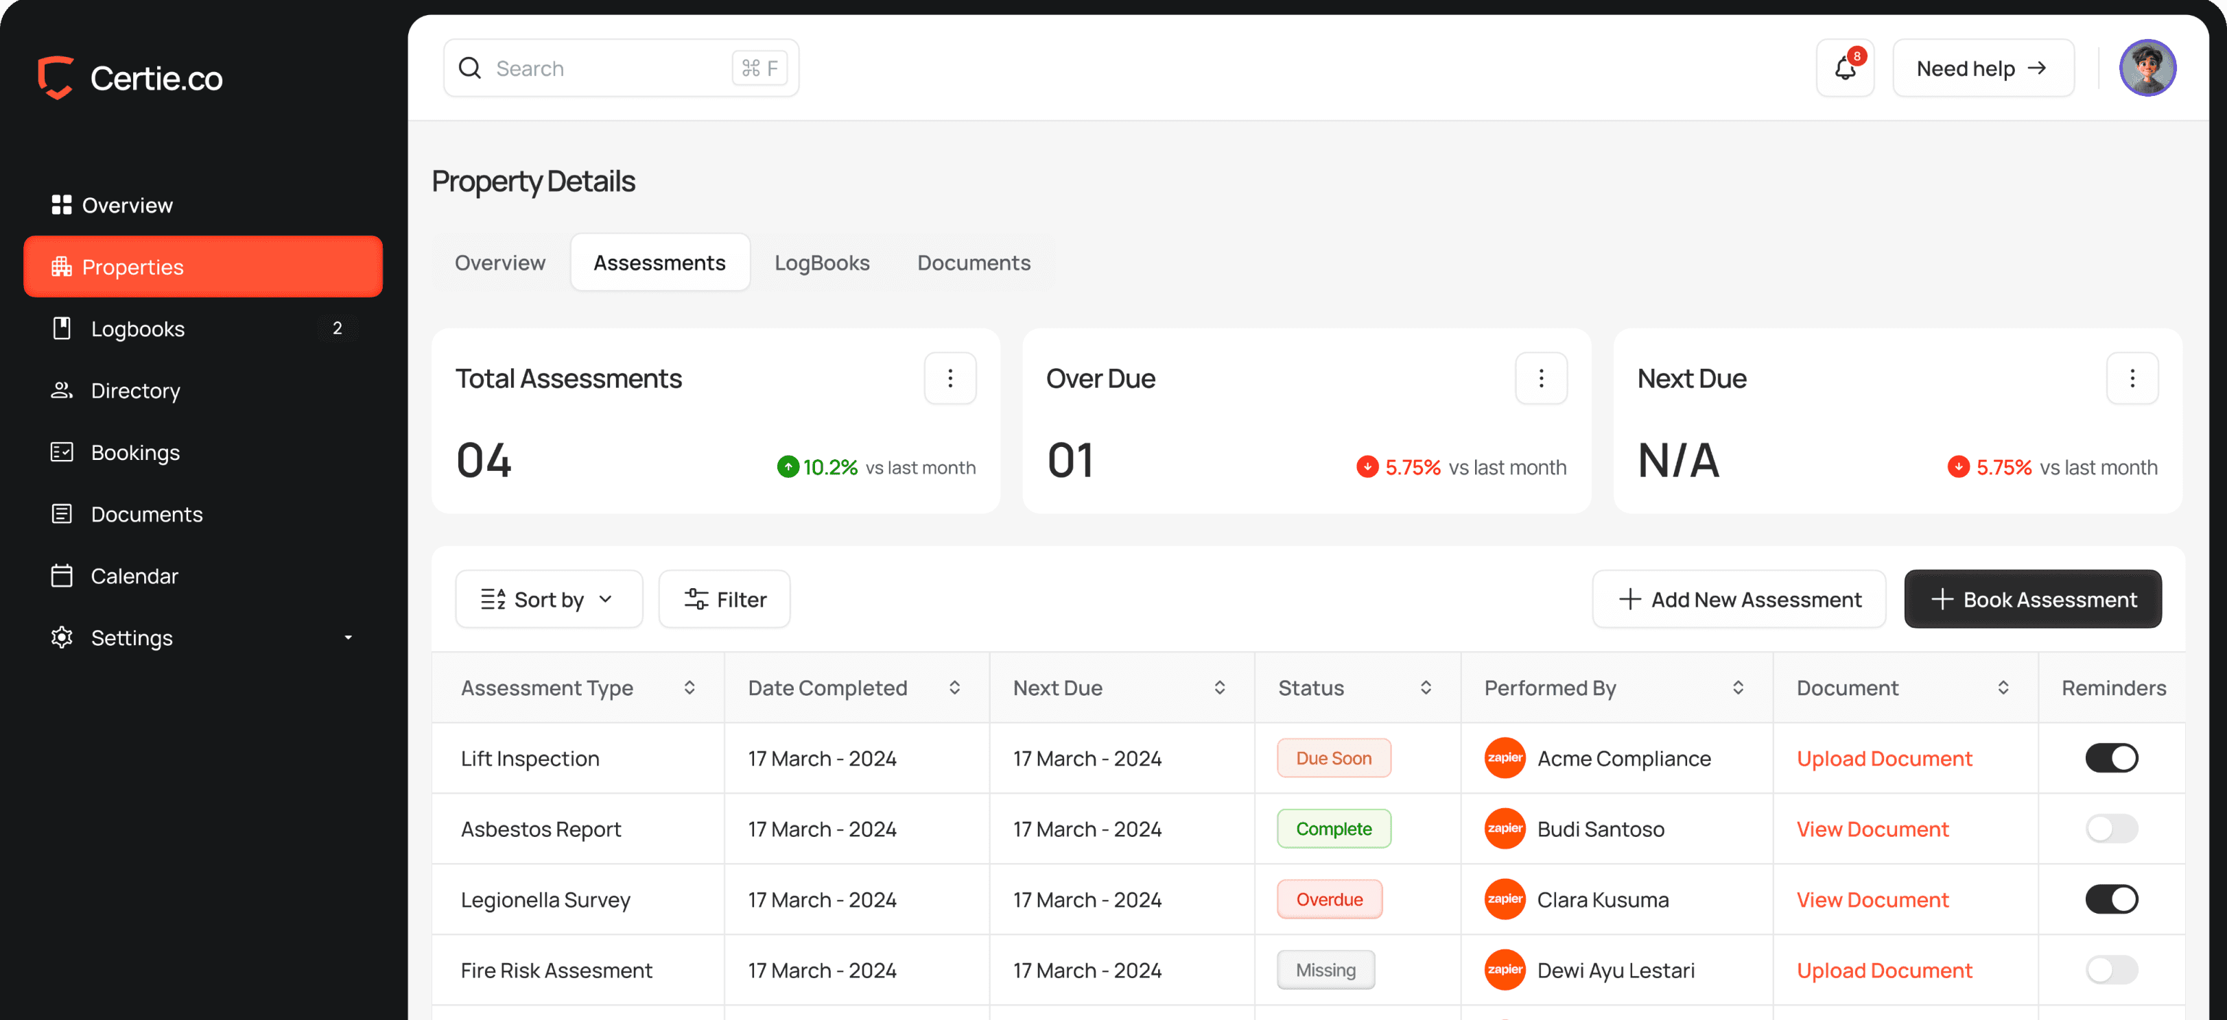This screenshot has width=2227, height=1020.
Task: Open the Filter options
Action: (724, 599)
